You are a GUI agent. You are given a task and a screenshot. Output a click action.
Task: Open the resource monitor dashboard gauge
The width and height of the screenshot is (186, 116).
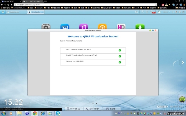[182, 99]
